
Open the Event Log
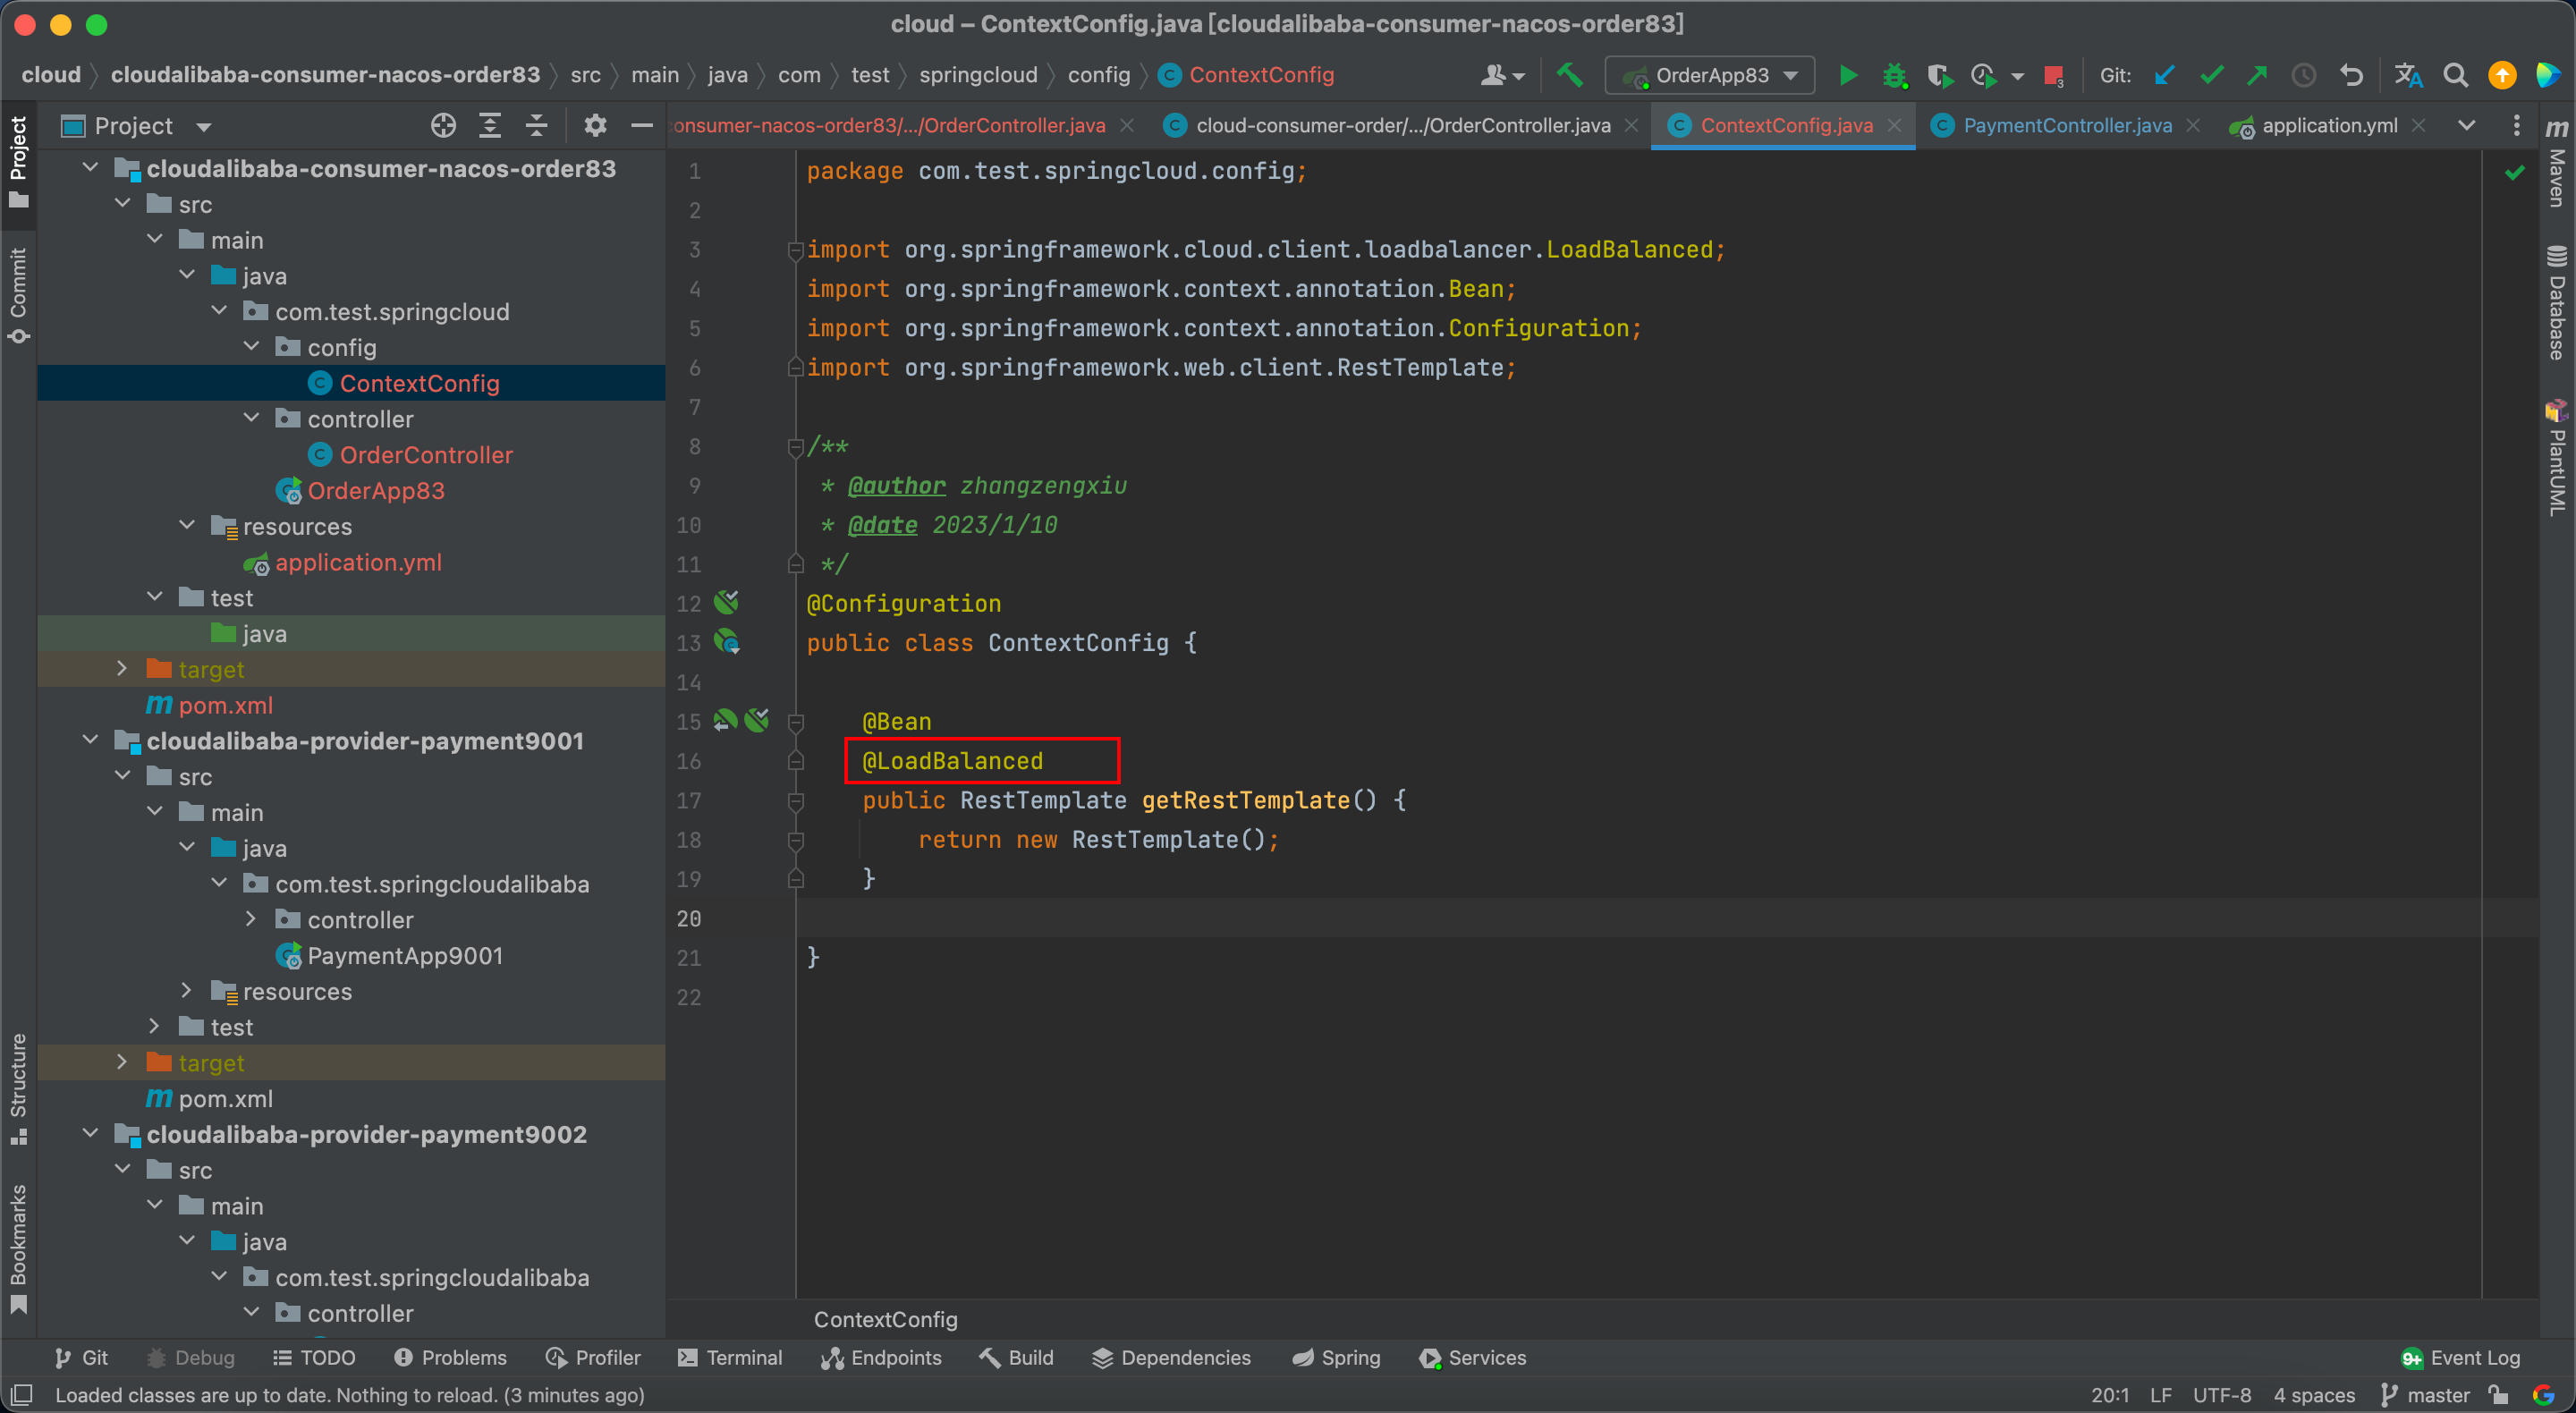[x=2460, y=1358]
